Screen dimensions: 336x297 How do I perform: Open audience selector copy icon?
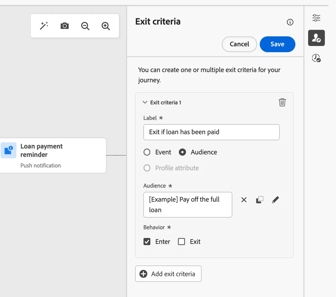[260, 200]
